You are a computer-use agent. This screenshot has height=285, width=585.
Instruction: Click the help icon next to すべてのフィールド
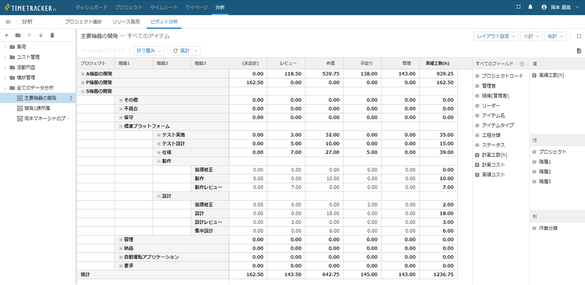coord(522,64)
